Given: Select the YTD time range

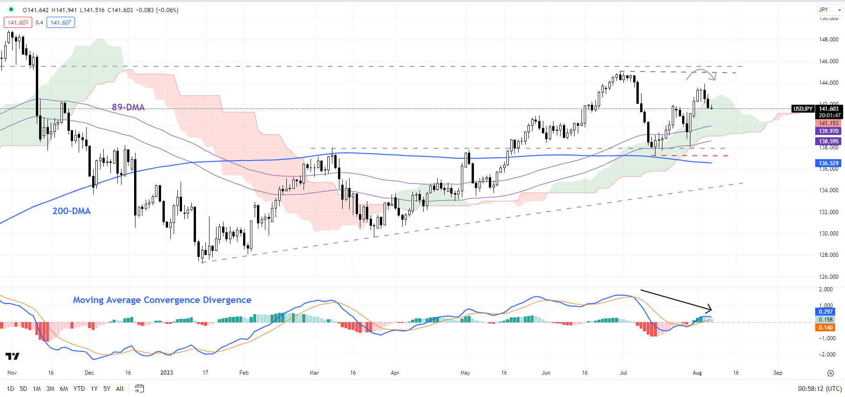Looking at the screenshot, I should (x=79, y=389).
